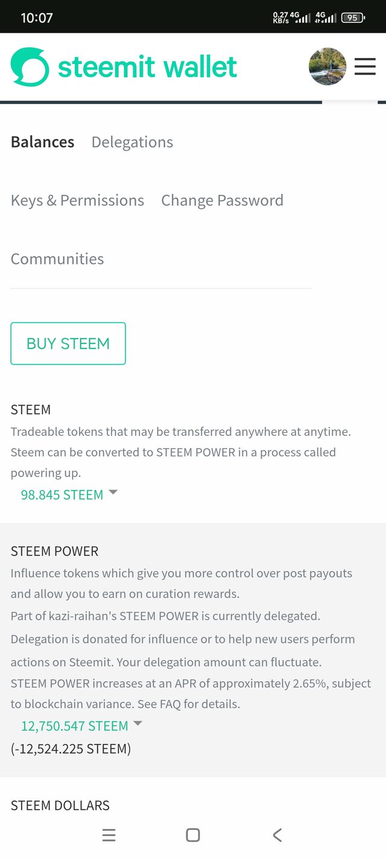Tap the user profile avatar
The width and height of the screenshot is (386, 859).
click(327, 66)
